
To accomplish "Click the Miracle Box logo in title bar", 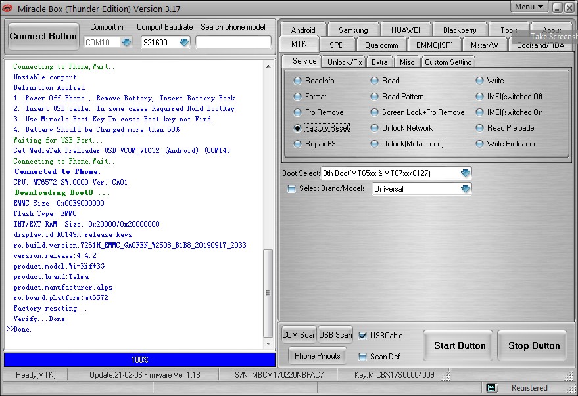I will 8,8.
